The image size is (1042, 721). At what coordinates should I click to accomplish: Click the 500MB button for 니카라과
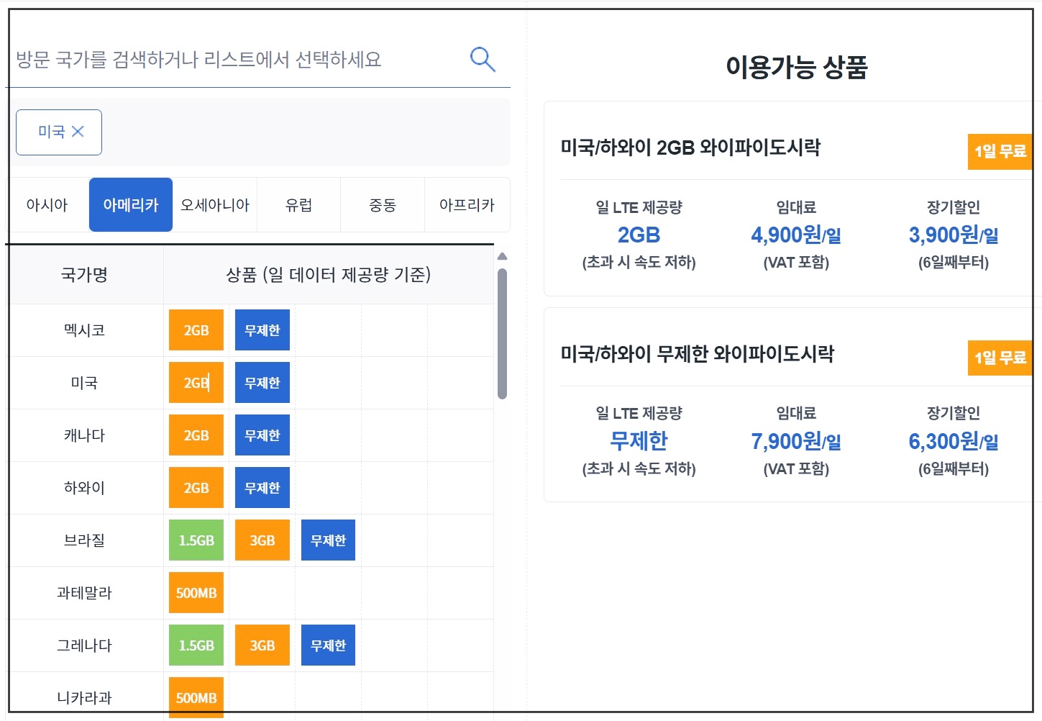(196, 697)
